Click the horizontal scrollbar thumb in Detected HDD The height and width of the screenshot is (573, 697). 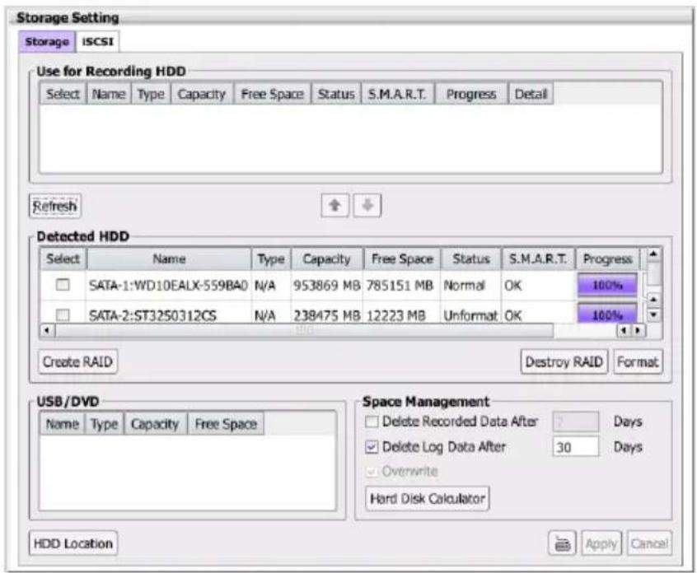pyautogui.click(x=304, y=330)
